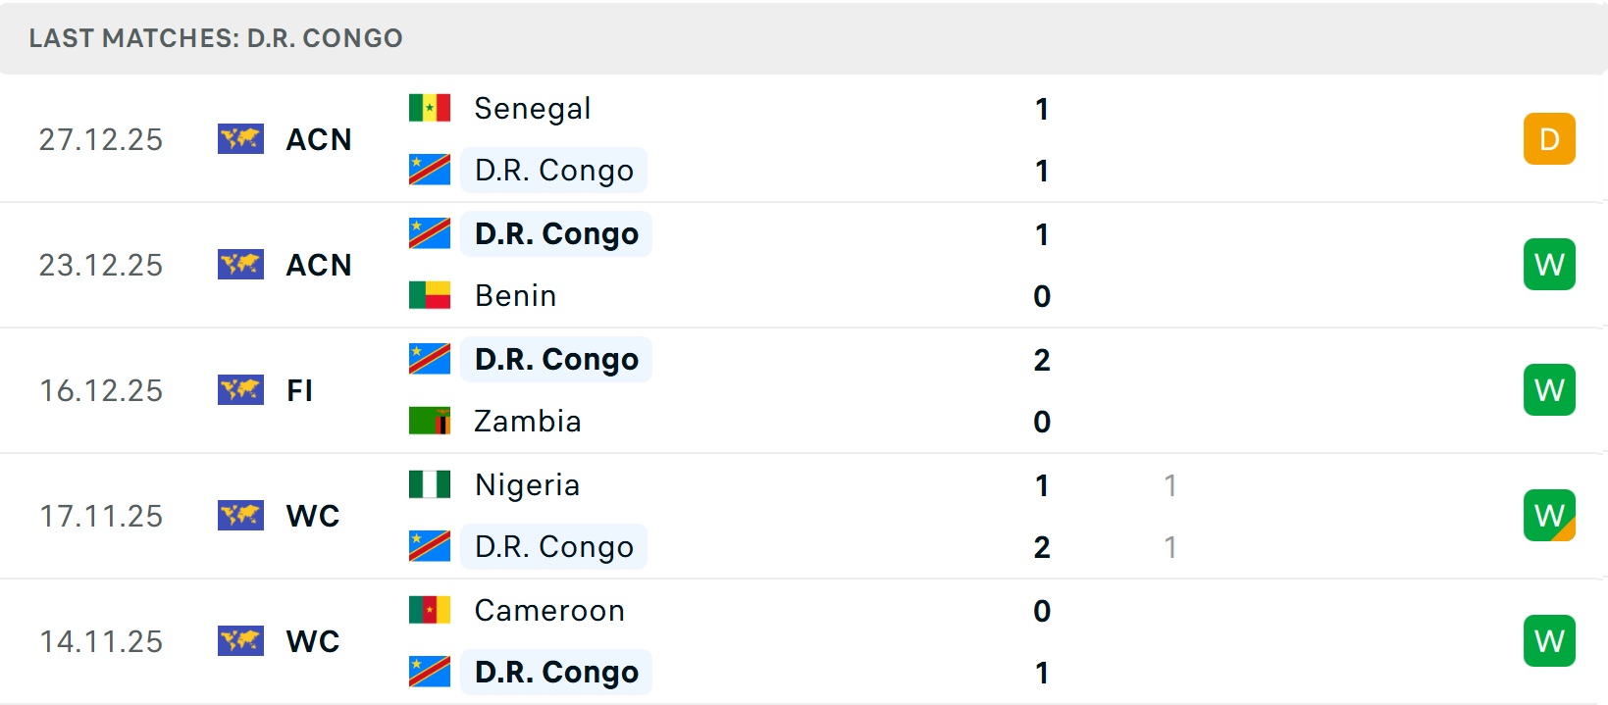Open the Nigeria team link

pos(527,484)
